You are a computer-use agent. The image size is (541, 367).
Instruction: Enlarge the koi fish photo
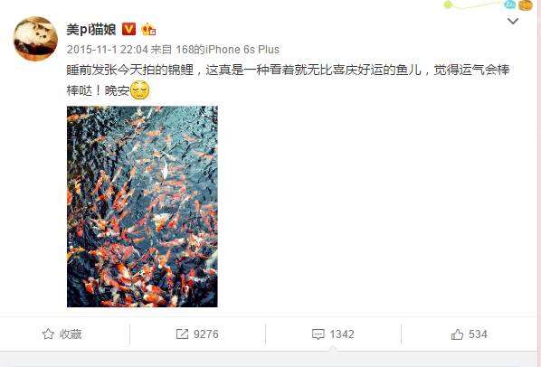(x=142, y=206)
